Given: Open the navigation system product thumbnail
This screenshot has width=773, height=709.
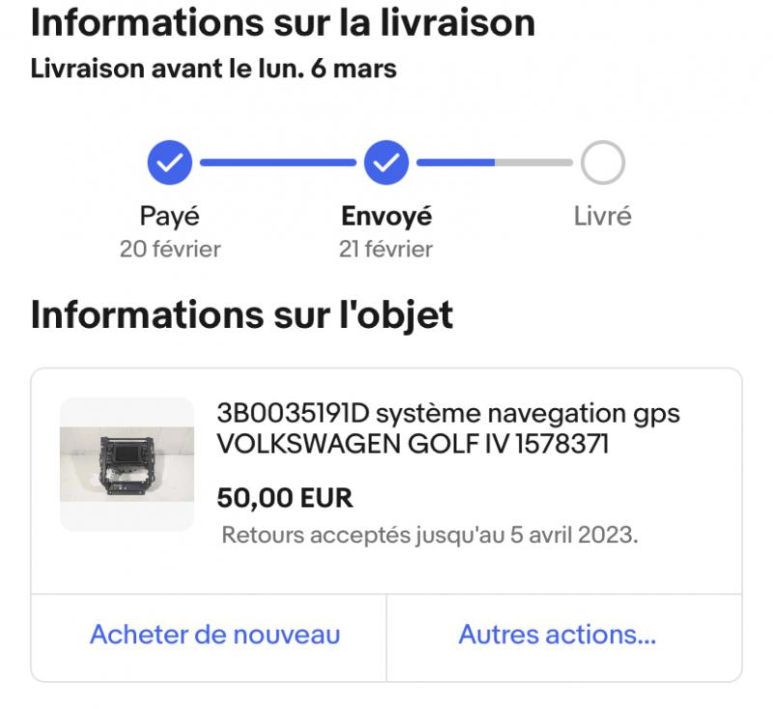Looking at the screenshot, I should tap(127, 463).
